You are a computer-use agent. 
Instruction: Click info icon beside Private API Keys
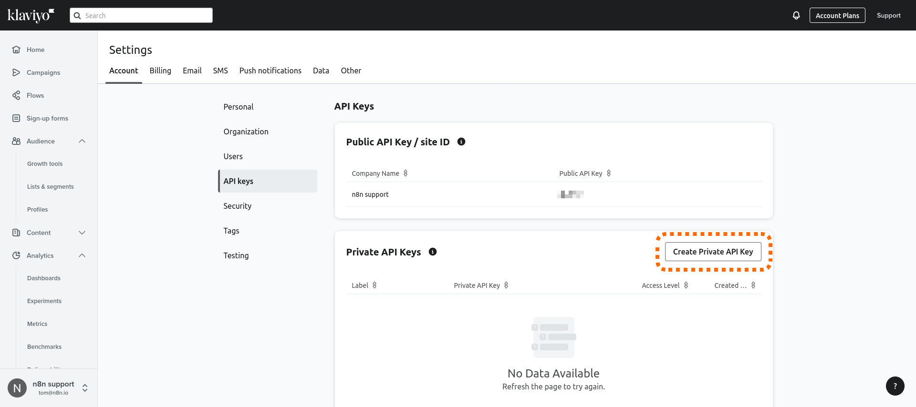(x=432, y=252)
